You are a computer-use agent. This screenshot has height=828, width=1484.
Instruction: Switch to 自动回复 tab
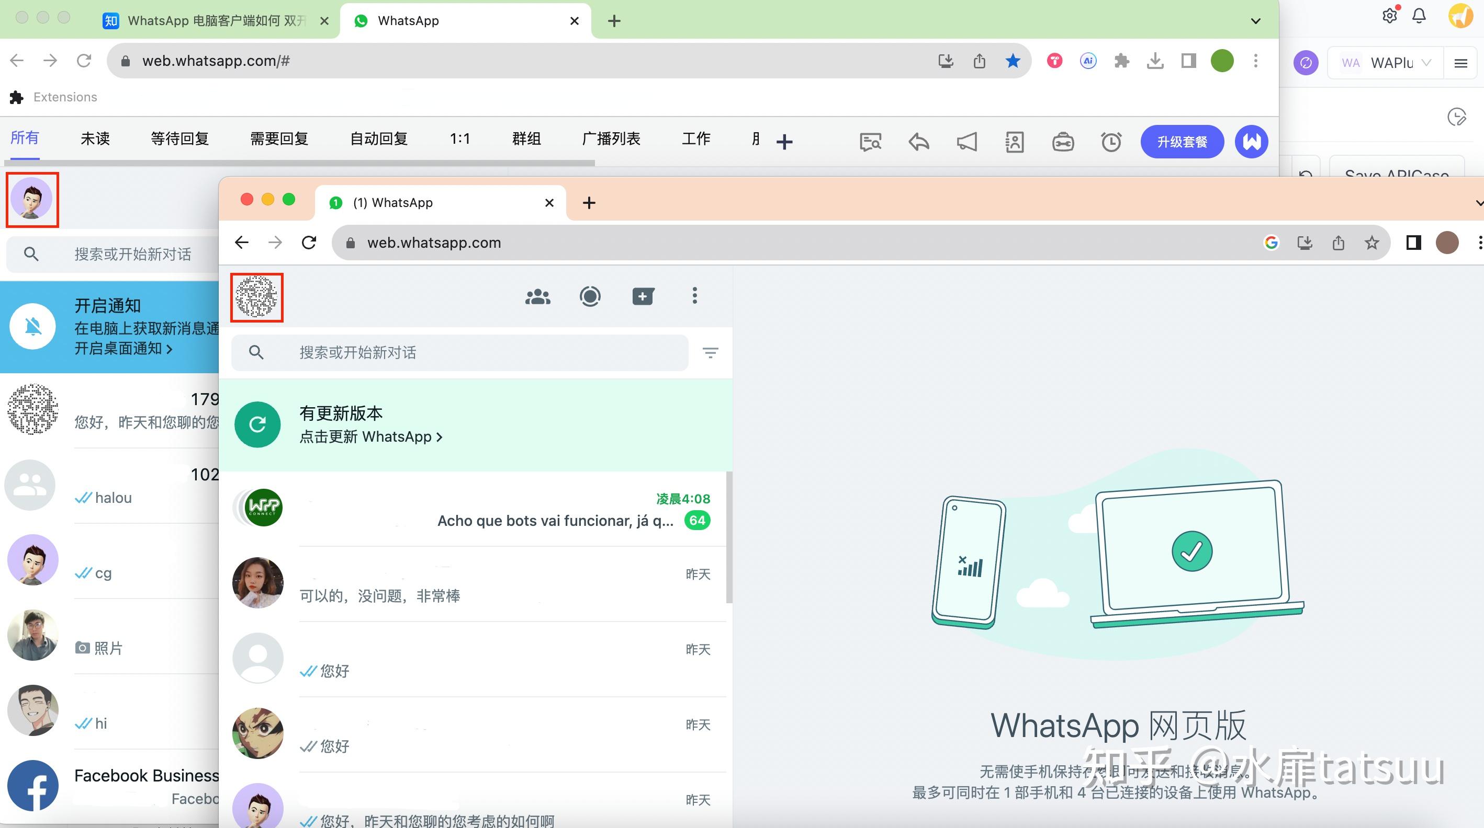coord(379,139)
